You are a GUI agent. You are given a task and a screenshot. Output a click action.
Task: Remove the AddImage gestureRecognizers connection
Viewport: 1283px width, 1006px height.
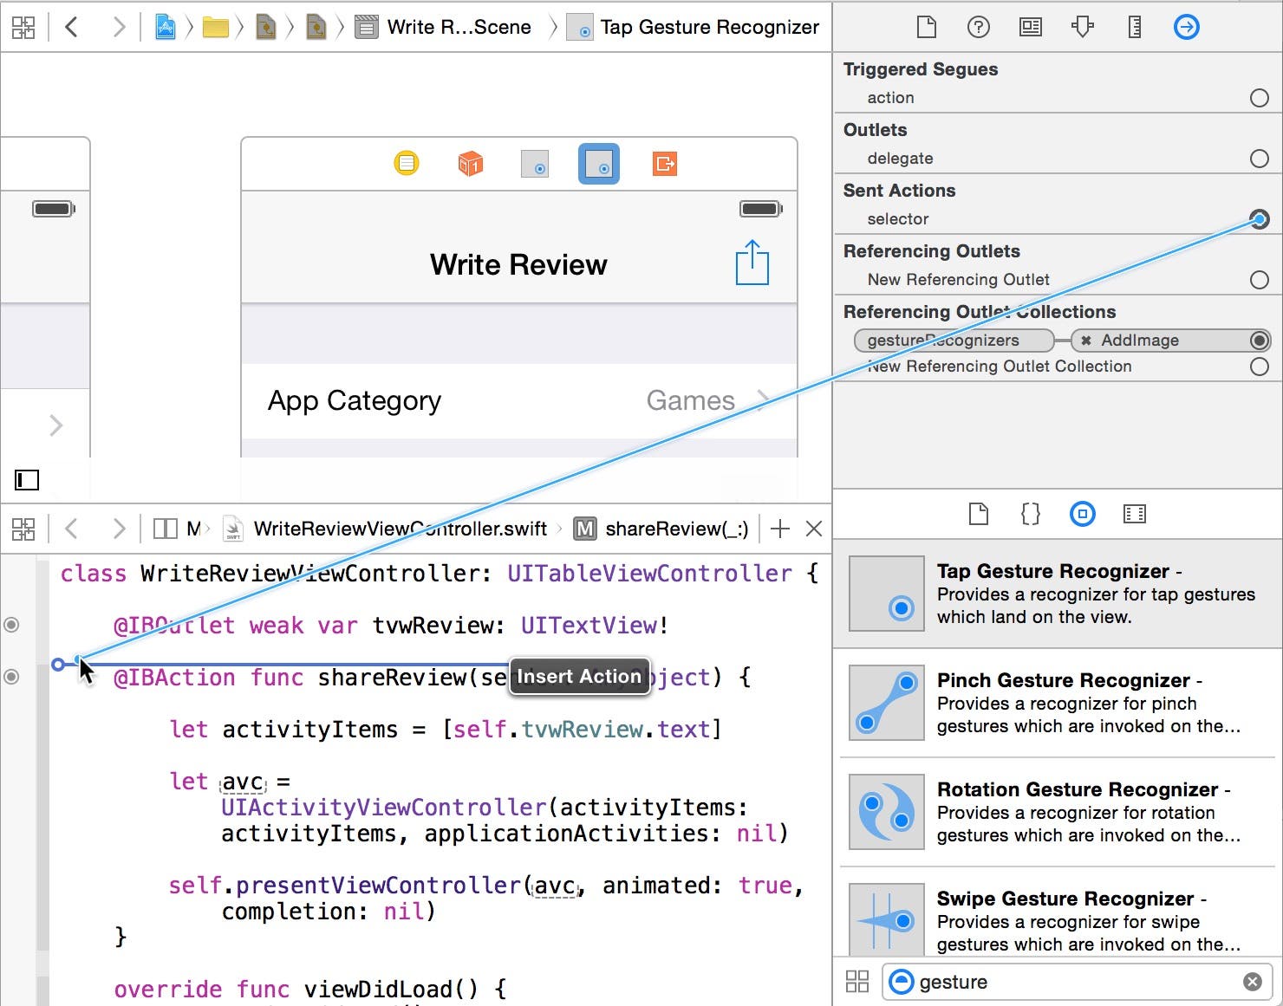click(x=1085, y=341)
